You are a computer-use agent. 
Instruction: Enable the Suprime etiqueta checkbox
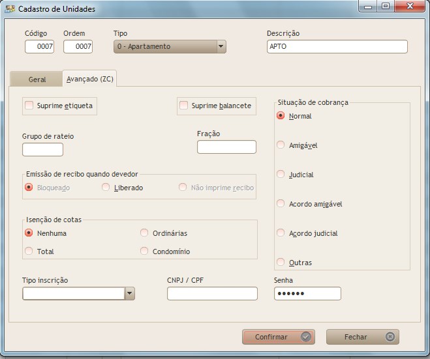[29, 105]
